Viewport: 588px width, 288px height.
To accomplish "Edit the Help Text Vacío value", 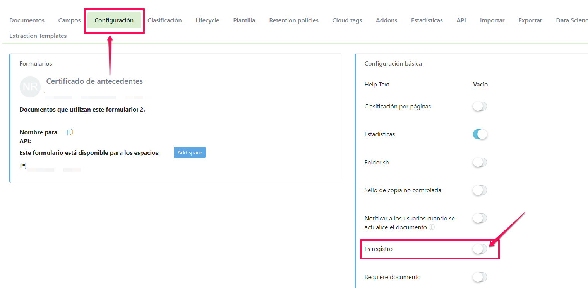I will click(x=480, y=85).
